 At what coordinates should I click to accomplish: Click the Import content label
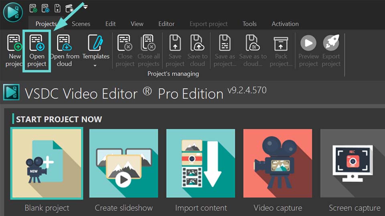tap(201, 208)
